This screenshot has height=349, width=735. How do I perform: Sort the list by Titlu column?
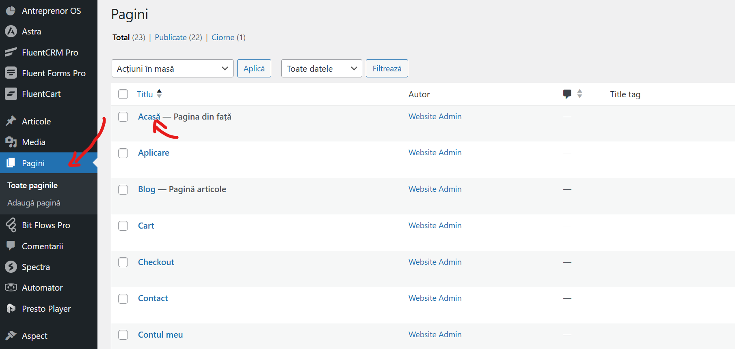[x=145, y=94]
